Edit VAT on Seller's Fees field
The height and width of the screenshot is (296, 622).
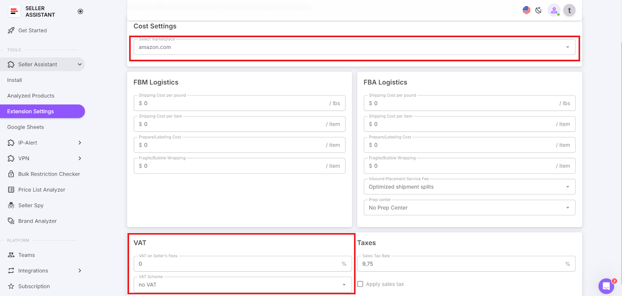coord(243,264)
